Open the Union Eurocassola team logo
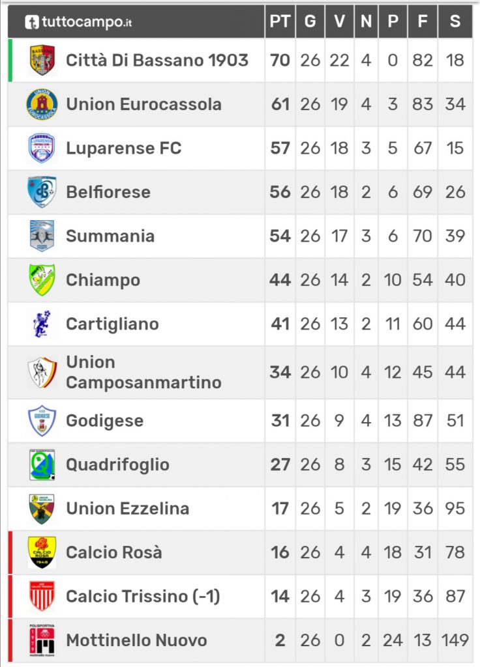 tap(42, 104)
